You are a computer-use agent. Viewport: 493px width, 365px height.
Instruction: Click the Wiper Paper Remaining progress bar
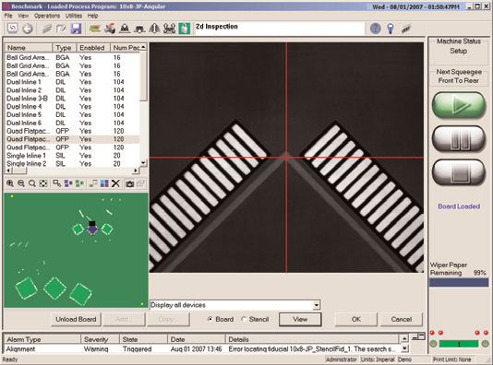point(459,282)
